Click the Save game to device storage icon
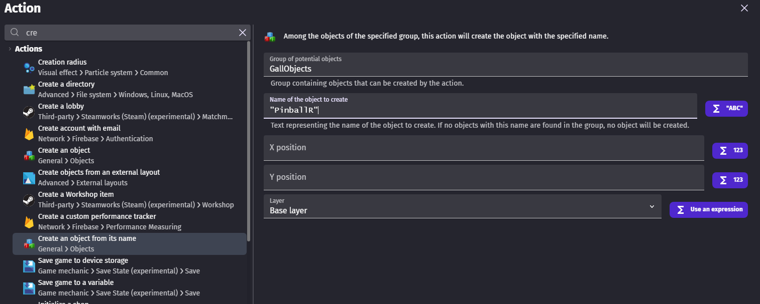This screenshot has height=304, width=760. click(29, 266)
